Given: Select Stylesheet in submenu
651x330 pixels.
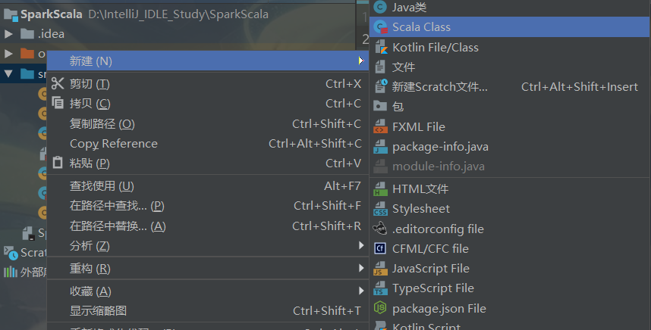Looking at the screenshot, I should point(509,209).
